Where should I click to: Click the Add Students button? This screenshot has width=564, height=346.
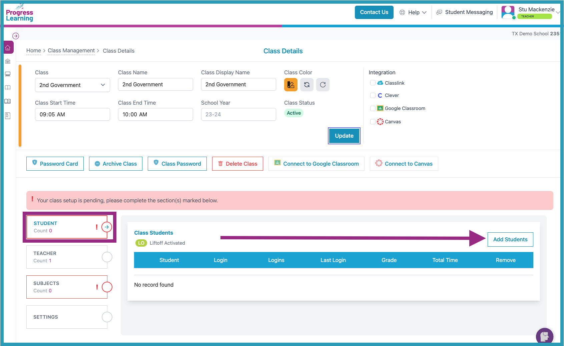pos(510,239)
